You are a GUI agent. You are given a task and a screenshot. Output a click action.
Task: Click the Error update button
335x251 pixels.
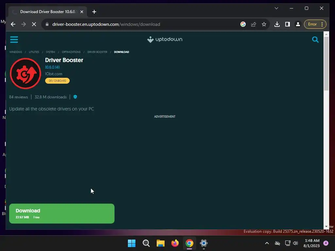click(312, 24)
